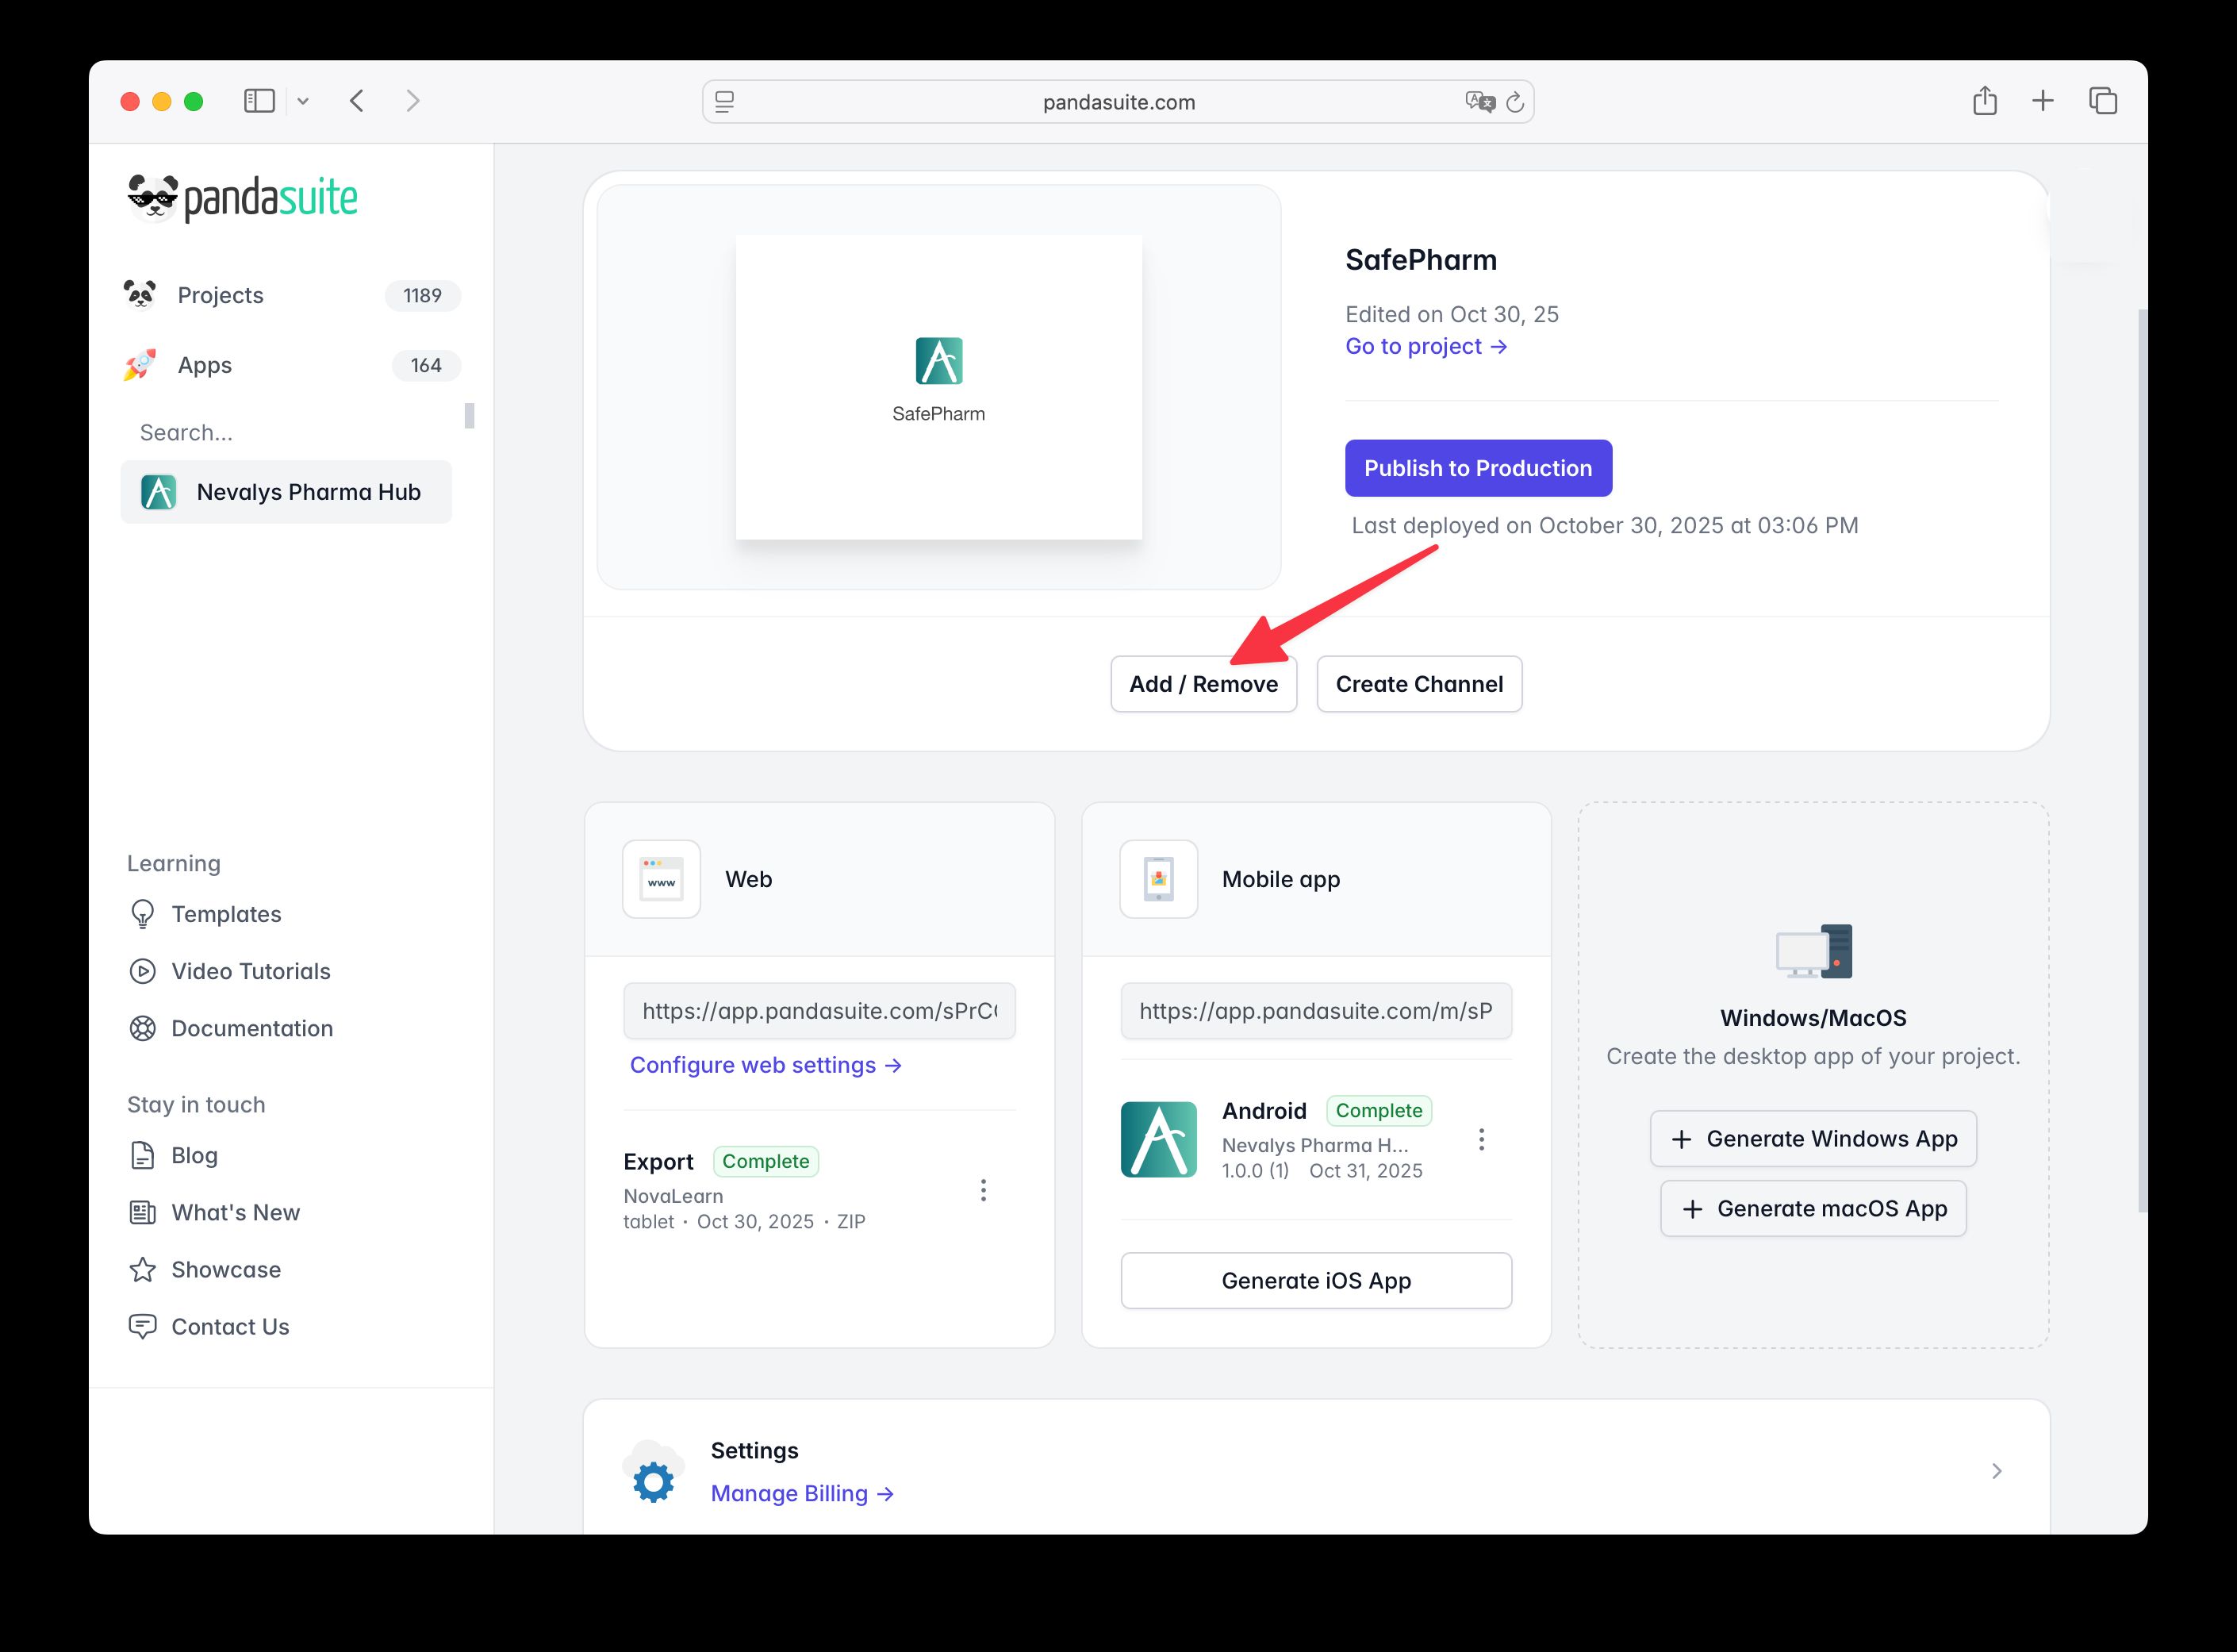
Task: Click the Documentation life-ring icon
Action: click(x=143, y=1028)
